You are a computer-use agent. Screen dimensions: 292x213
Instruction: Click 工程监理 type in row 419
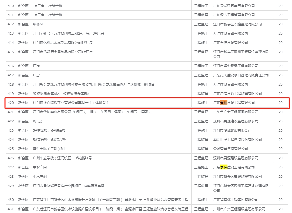pyautogui.click(x=201, y=94)
